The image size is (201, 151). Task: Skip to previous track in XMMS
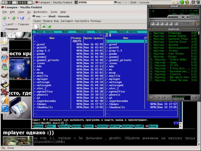[x=152, y=24]
